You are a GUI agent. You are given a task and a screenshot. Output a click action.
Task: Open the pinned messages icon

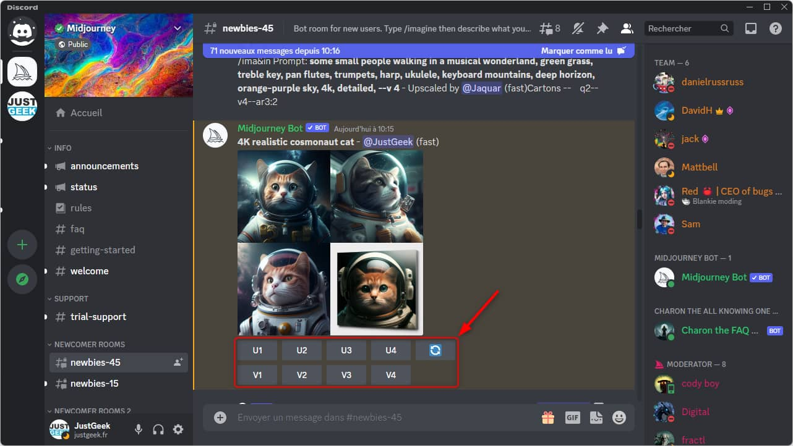tap(602, 28)
